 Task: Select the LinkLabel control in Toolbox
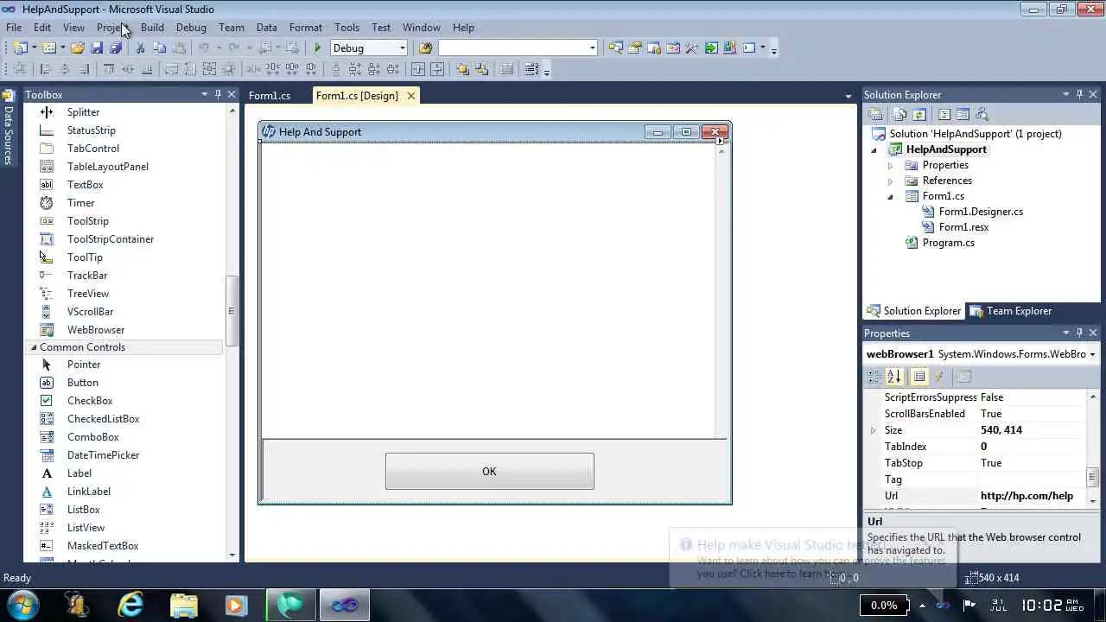[89, 492]
